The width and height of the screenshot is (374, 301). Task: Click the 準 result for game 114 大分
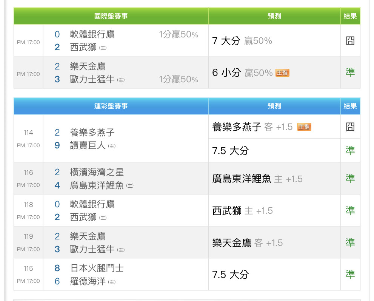click(350, 151)
